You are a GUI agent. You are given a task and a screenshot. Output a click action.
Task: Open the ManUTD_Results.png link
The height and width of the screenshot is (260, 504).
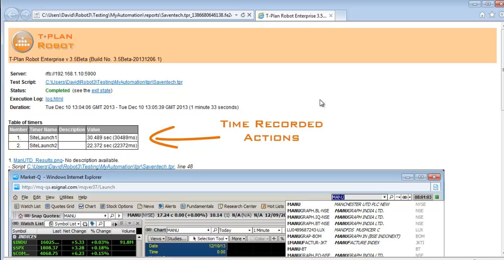point(38,160)
